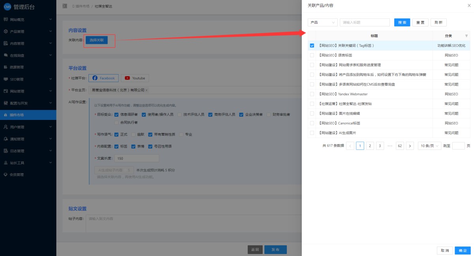Click the 产品管理 cube icon

tap(6, 32)
